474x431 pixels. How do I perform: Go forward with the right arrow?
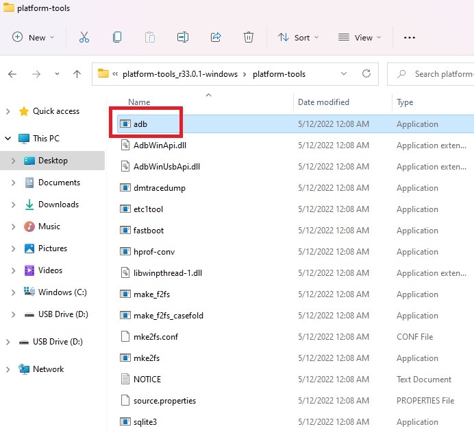(x=36, y=74)
